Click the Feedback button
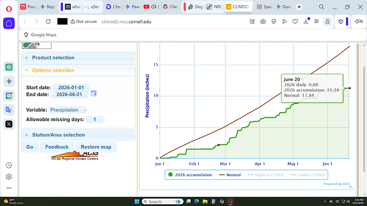 57,147
